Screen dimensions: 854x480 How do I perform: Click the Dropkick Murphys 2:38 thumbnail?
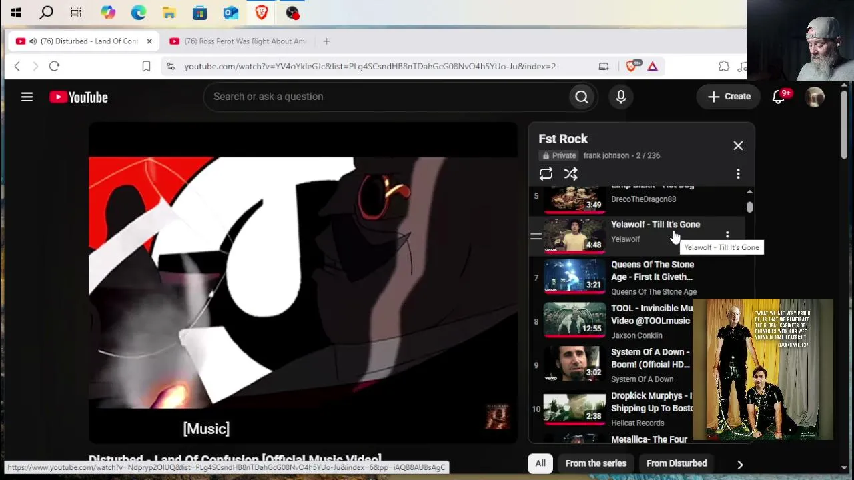click(574, 407)
